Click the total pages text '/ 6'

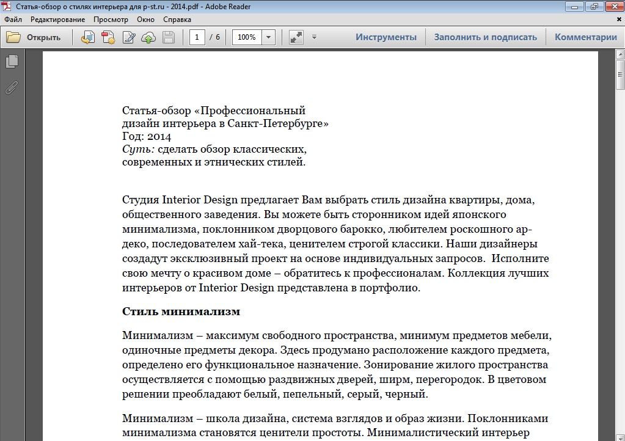click(x=215, y=37)
